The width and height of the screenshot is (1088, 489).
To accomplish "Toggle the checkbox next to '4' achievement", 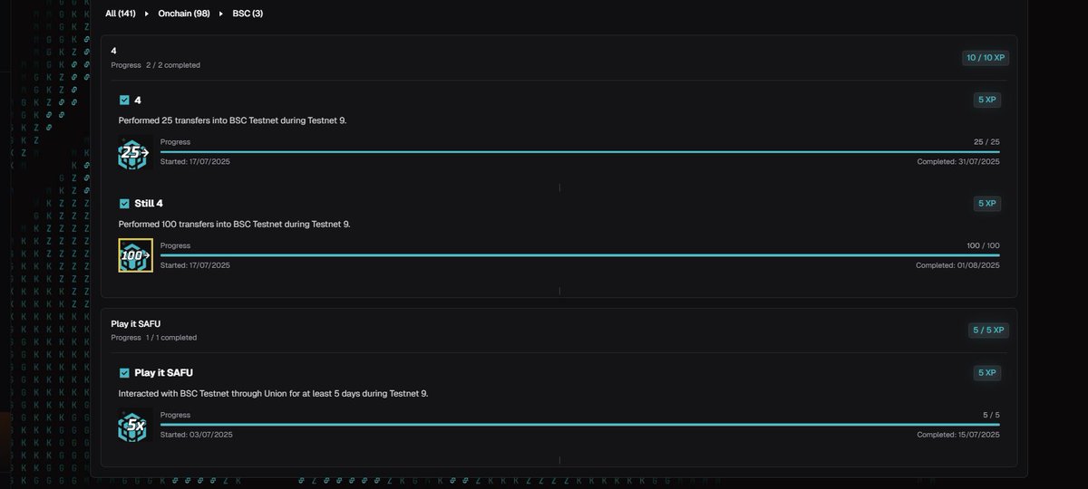I will [x=124, y=101].
